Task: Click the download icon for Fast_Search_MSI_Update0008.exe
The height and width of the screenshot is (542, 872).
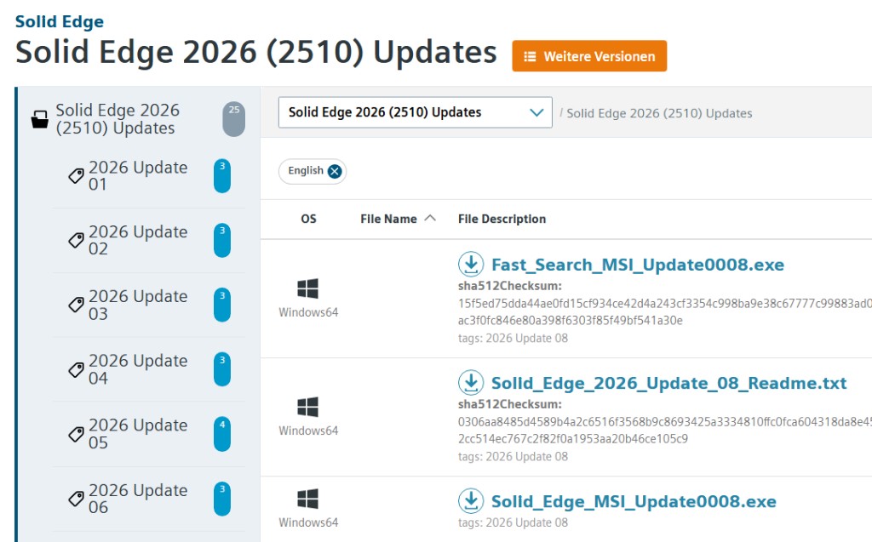Action: (x=470, y=264)
